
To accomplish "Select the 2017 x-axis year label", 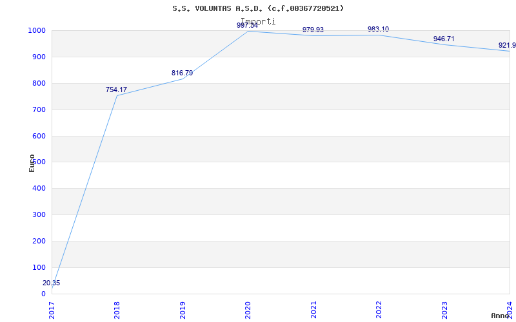I will tap(52, 310).
